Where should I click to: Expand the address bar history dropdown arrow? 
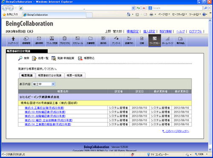pos(133,8)
